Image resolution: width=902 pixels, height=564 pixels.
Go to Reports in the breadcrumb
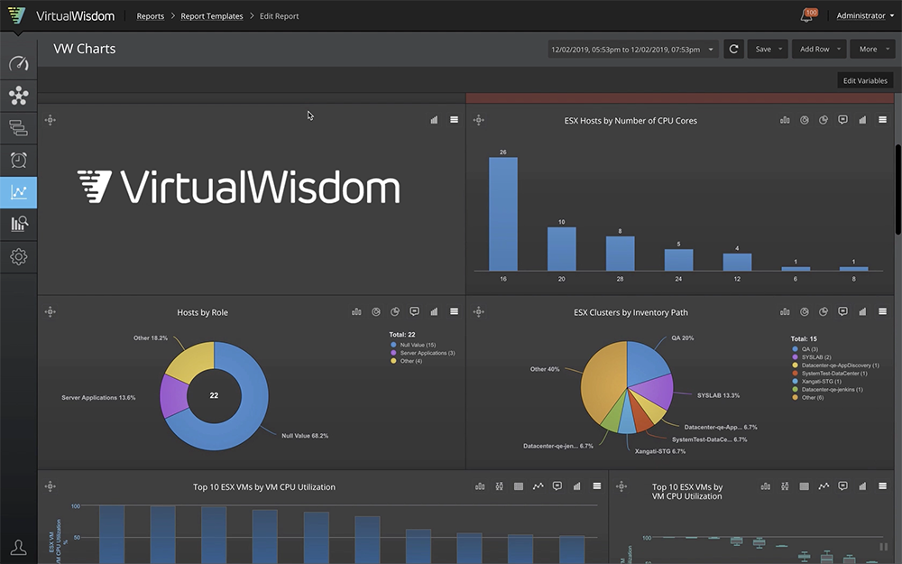150,16
